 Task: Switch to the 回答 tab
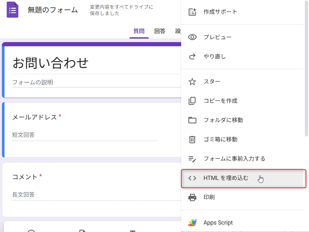coord(160,31)
